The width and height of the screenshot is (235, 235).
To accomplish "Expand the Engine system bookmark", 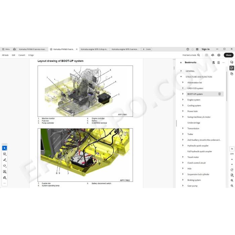I will 183,99.
